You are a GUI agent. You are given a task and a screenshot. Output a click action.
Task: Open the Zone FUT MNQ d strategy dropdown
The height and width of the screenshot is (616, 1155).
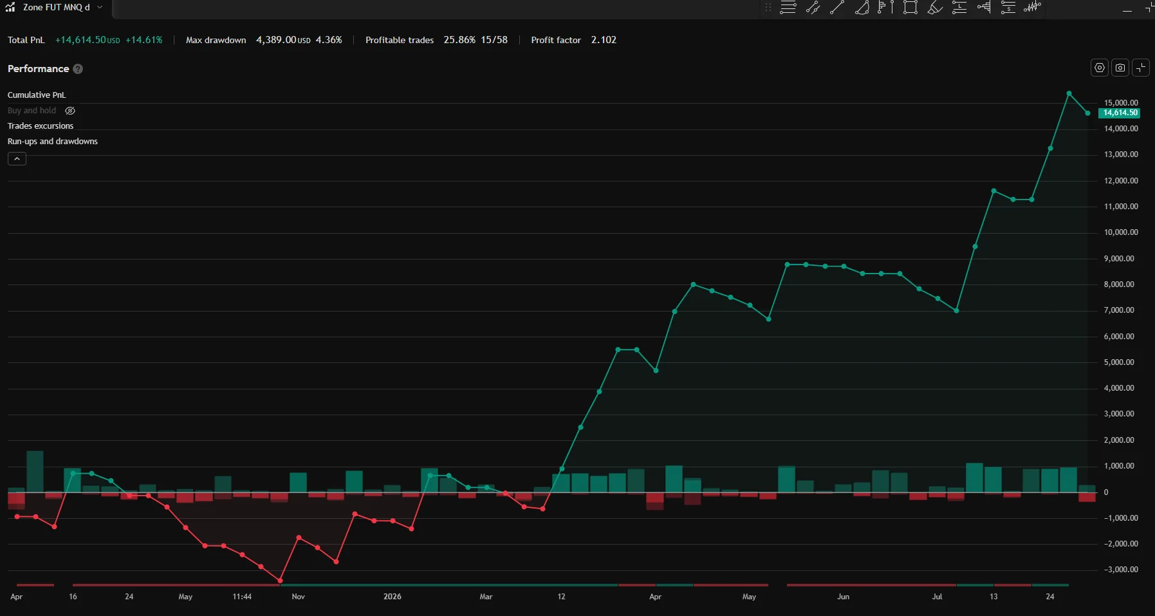100,7
